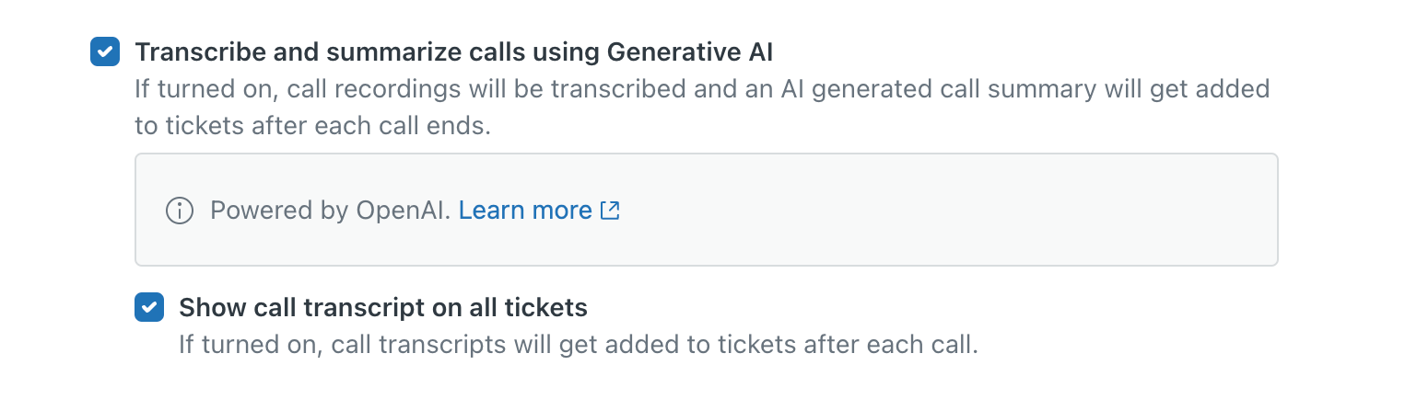This screenshot has height=399, width=1417.
Task: Click empty space inside the OpenAI info banner
Action: (921, 211)
